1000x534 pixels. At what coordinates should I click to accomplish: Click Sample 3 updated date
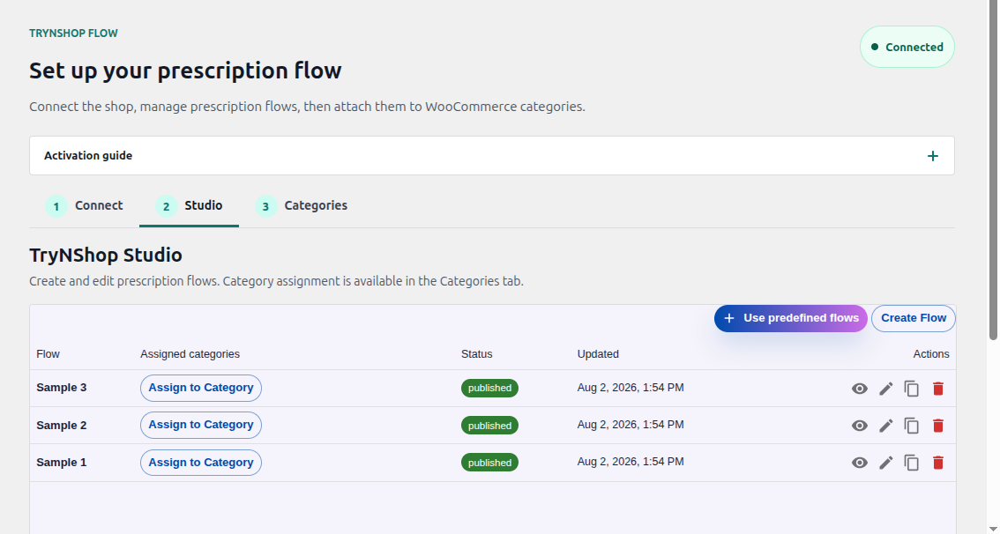(x=631, y=388)
